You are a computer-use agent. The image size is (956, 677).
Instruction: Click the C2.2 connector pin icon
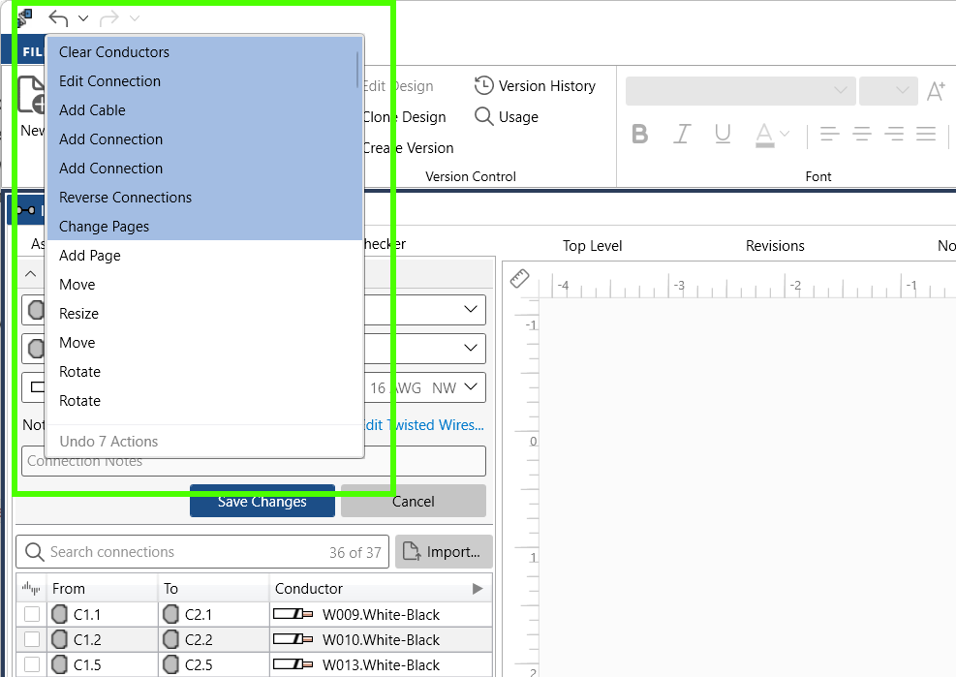point(170,639)
